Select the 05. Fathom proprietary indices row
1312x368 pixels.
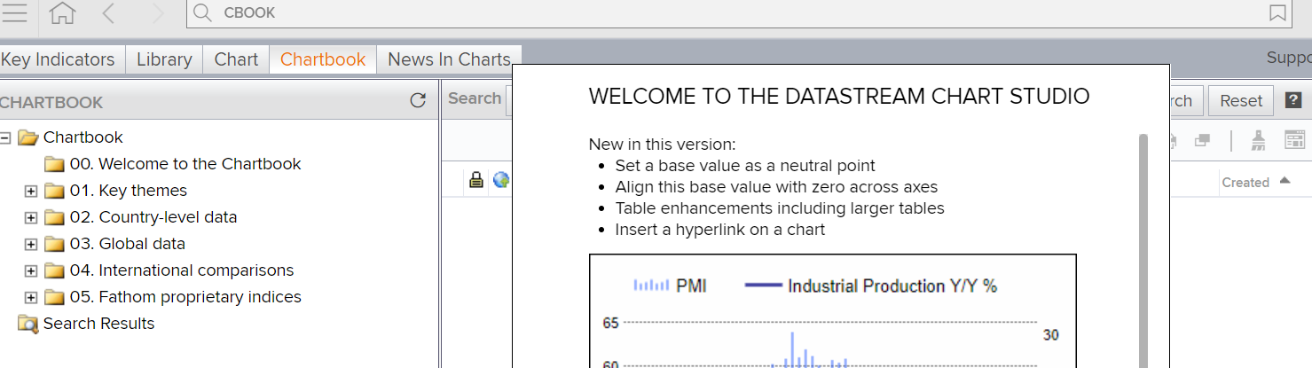click(185, 297)
